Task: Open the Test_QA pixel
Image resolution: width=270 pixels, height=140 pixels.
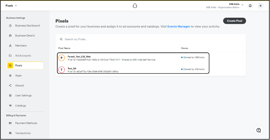Action: (72, 68)
